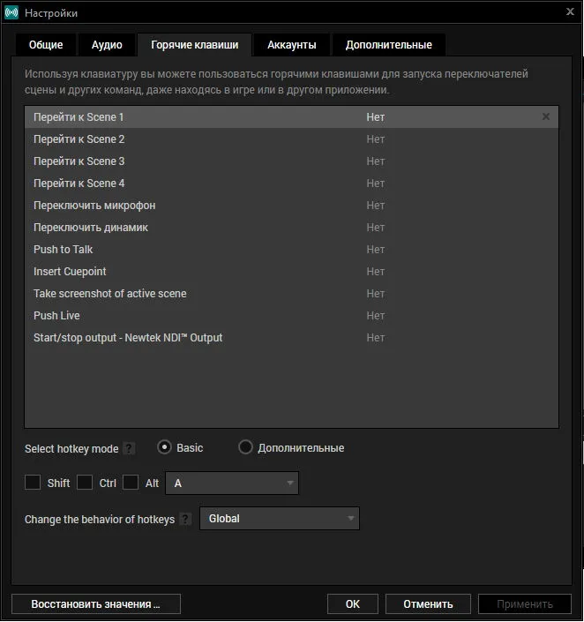Viewport: 584px width, 622px height.
Task: Select the Дополнительные hotkey mode radio button
Action: point(245,447)
